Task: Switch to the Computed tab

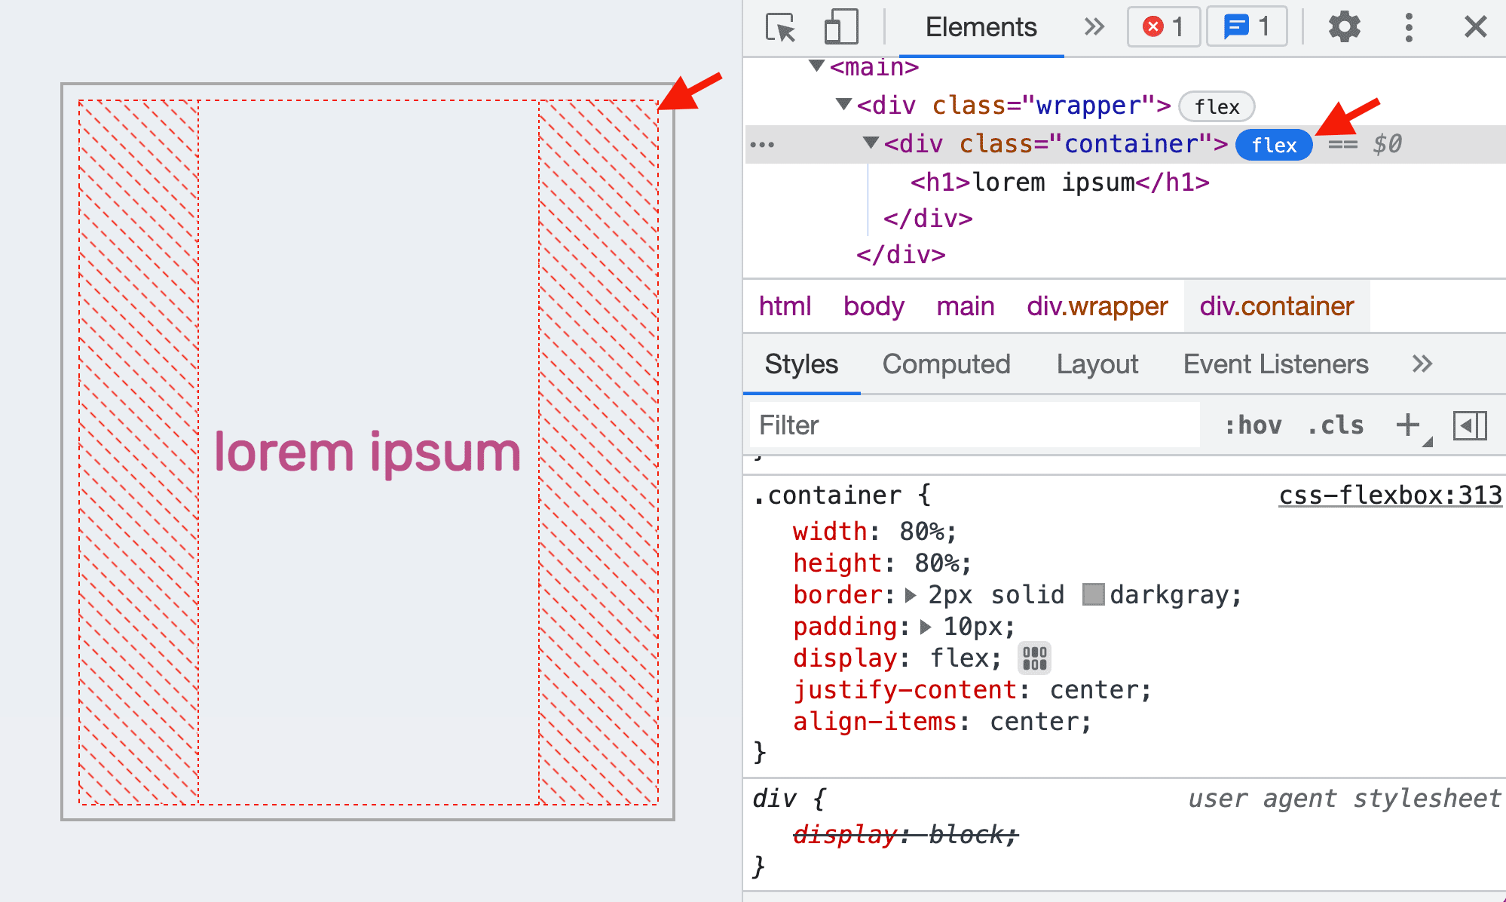Action: [x=945, y=364]
